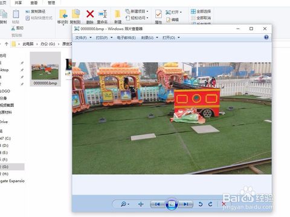Open the 打印(P) menu in photo viewer
Image resolution: width=290 pixels, height=217 pixels.
tap(104, 37)
